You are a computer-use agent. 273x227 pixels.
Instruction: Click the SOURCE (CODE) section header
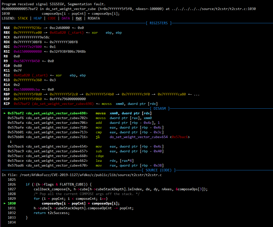pos(158,170)
